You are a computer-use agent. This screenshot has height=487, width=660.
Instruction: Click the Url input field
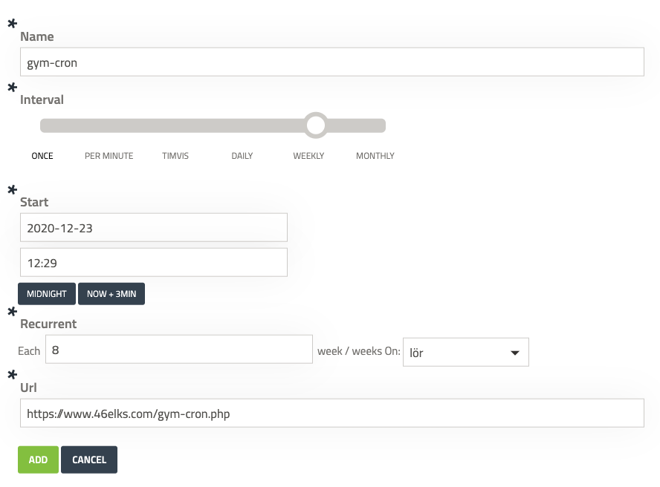(x=331, y=414)
